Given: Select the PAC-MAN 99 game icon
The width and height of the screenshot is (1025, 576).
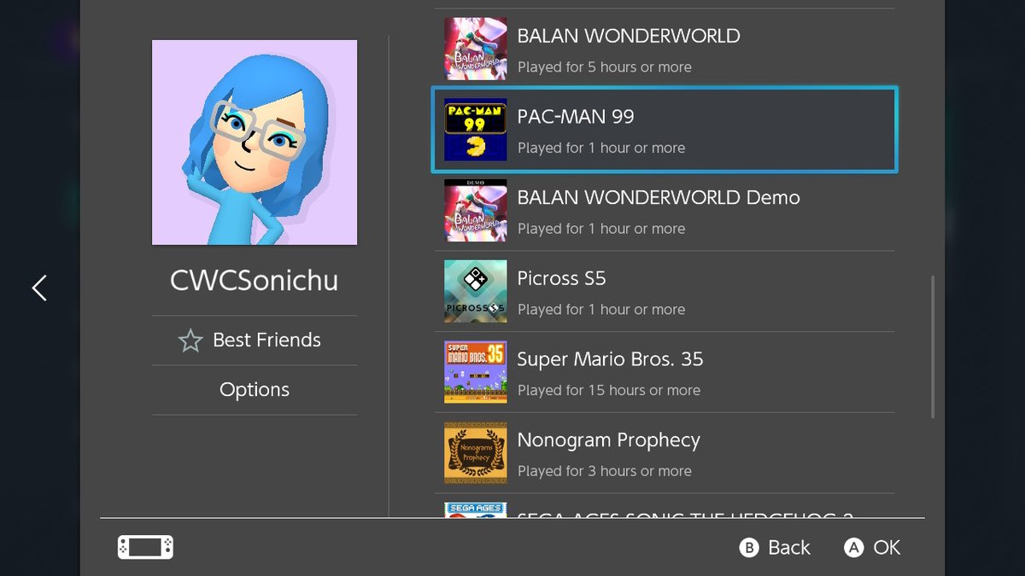Looking at the screenshot, I should [x=475, y=130].
